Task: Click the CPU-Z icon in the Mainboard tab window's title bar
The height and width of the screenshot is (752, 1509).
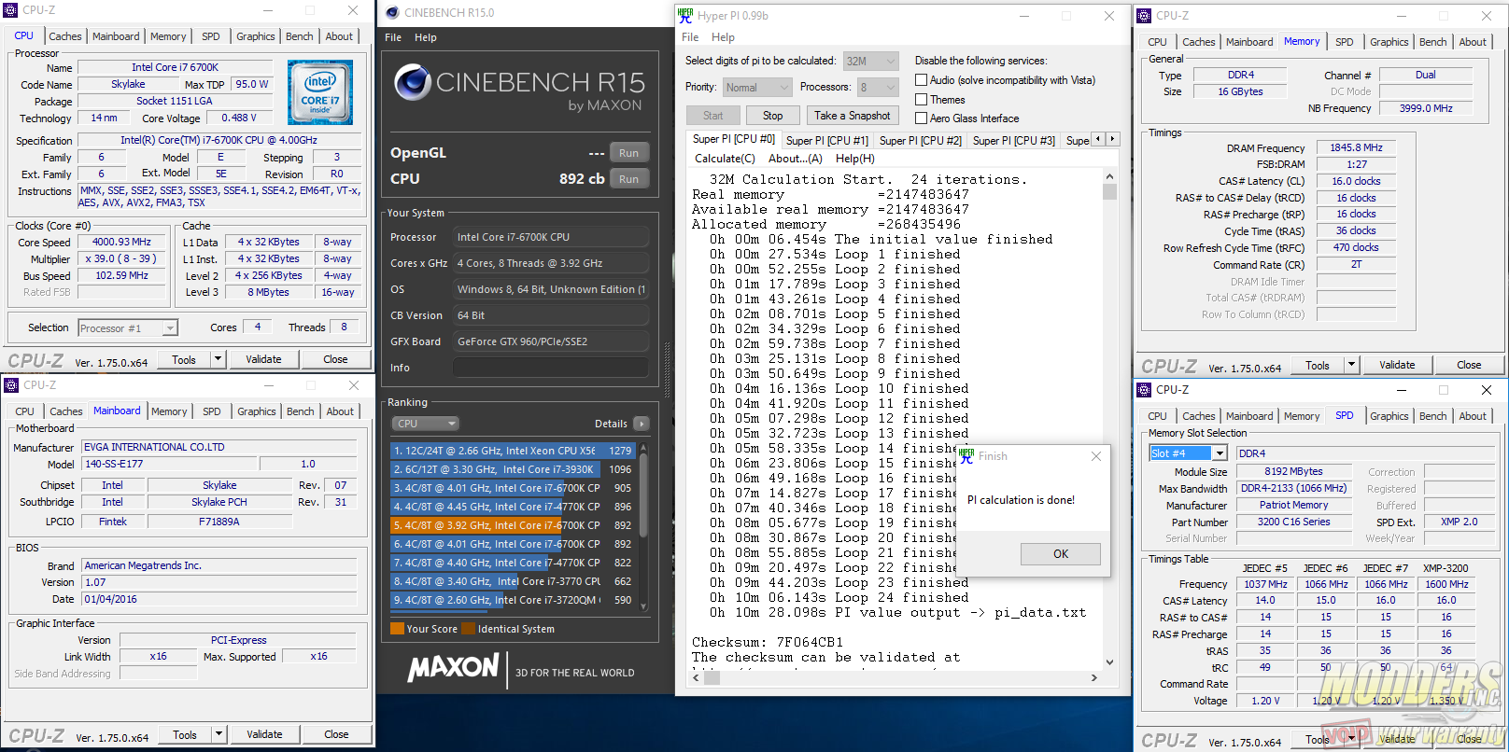Action: pyautogui.click(x=11, y=384)
